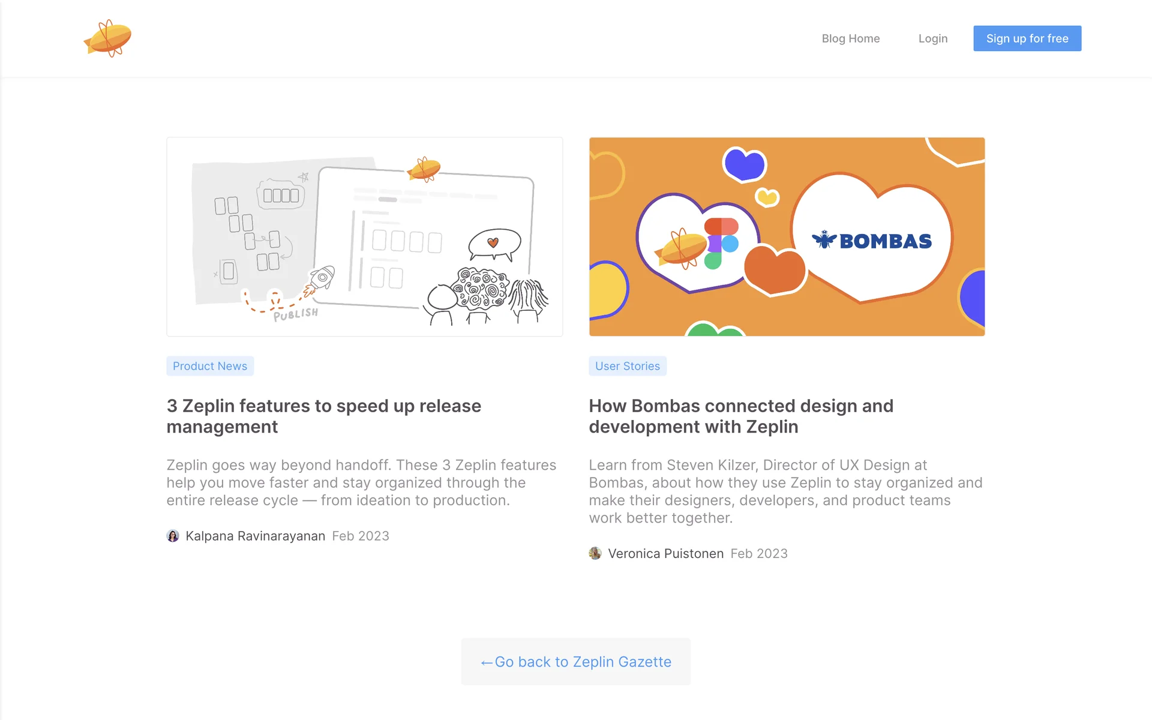Click Kalpana Ravinarayanan's avatar image
This screenshot has height=720, width=1152.
tap(173, 536)
